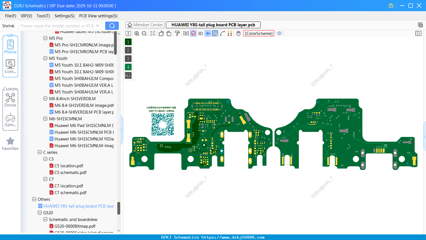Click the dzkj16888.com website link
Image resolution: width=426 pixels, height=240 pixels.
coord(233,237)
